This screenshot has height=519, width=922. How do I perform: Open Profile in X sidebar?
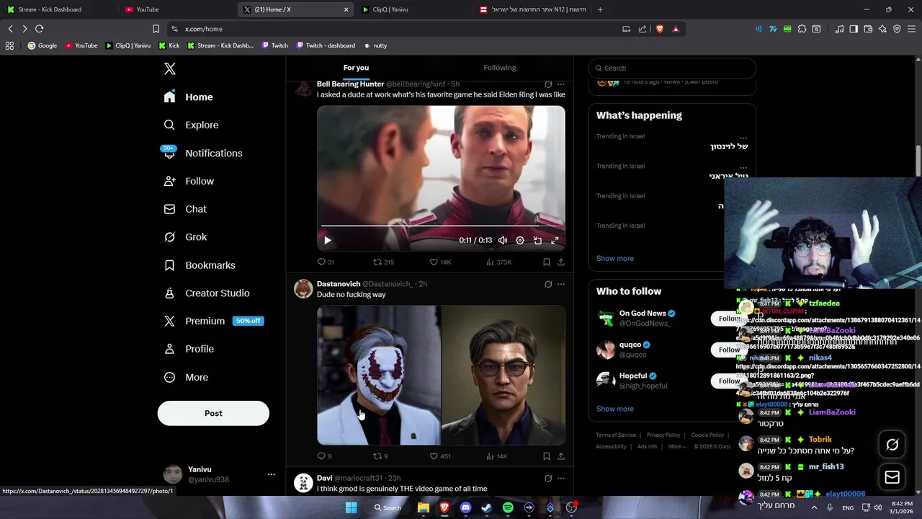pyautogui.click(x=189, y=349)
